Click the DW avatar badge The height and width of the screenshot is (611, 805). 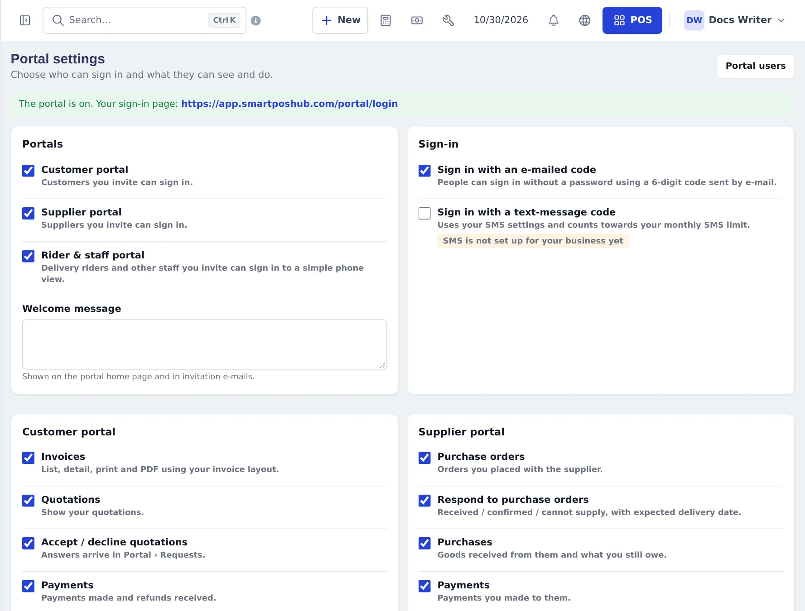tap(694, 20)
